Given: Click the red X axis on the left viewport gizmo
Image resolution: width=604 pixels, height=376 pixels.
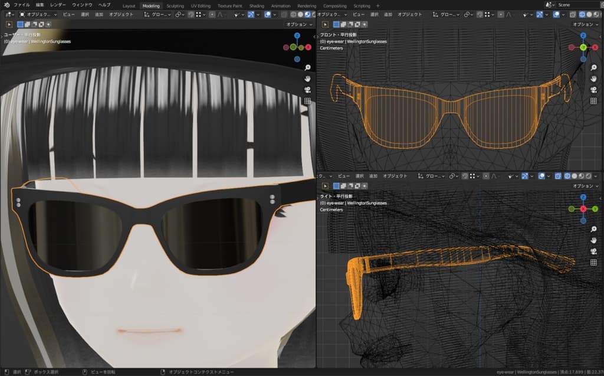Looking at the screenshot, I should tap(308, 47).
